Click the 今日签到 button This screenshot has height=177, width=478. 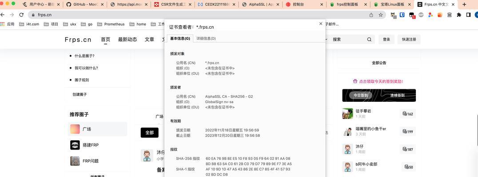tap(361, 95)
